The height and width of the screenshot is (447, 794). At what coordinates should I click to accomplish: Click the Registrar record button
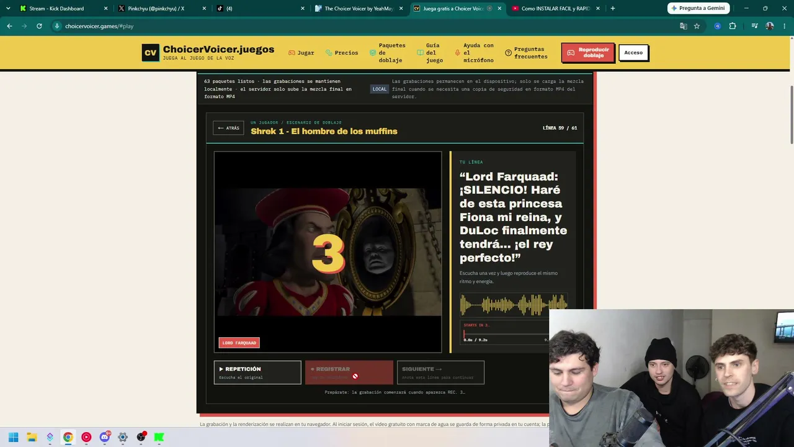(349, 372)
